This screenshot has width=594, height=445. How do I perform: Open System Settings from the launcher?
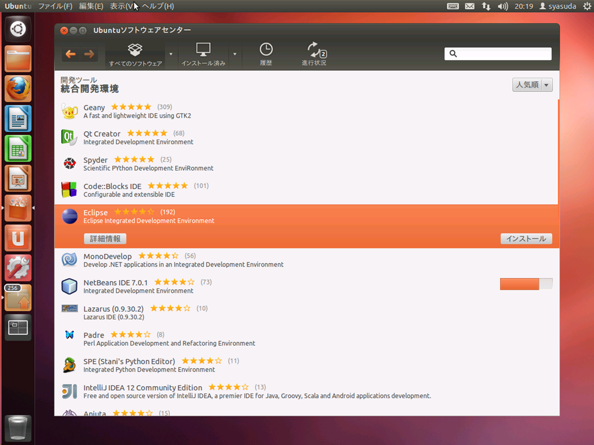[18, 268]
